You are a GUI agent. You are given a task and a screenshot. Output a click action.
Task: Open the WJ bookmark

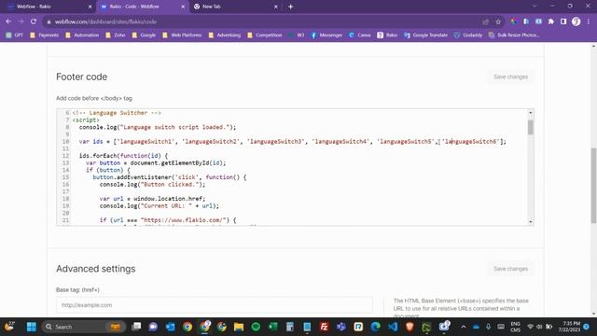297,35
